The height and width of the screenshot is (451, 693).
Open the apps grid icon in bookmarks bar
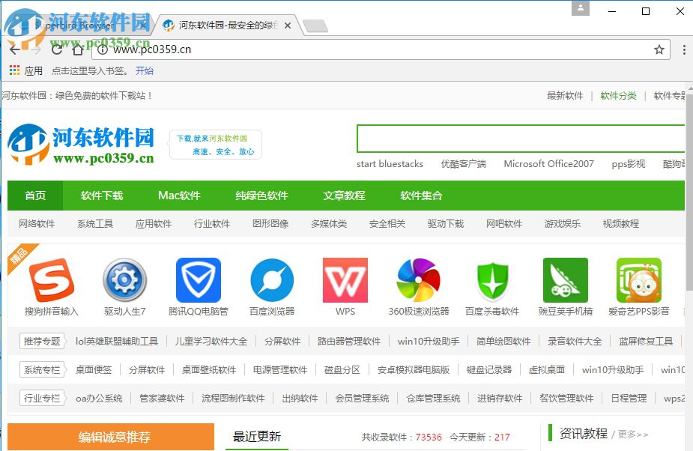[14, 70]
